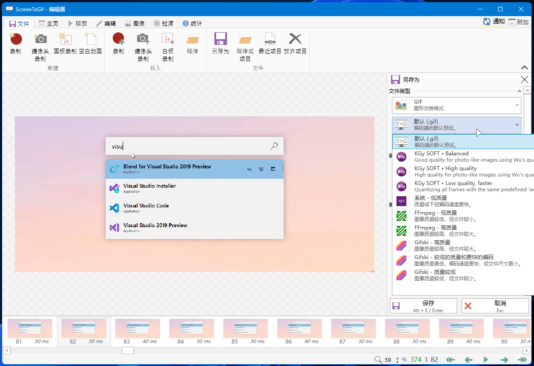The height and width of the screenshot is (366, 534).
Task: Switch to the 编辑 ribbon tab
Action: 106,23
